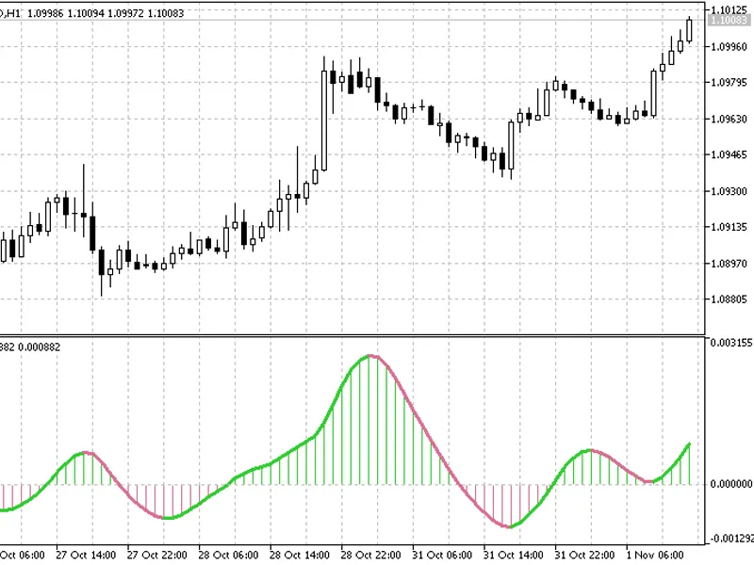Click the 28 Oct 22:00 time label
This screenshot has height=565, width=754.
click(x=370, y=555)
